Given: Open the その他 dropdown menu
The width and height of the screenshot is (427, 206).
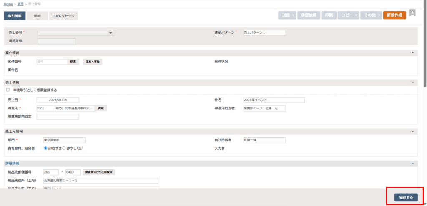Looking at the screenshot, I should [x=370, y=15].
